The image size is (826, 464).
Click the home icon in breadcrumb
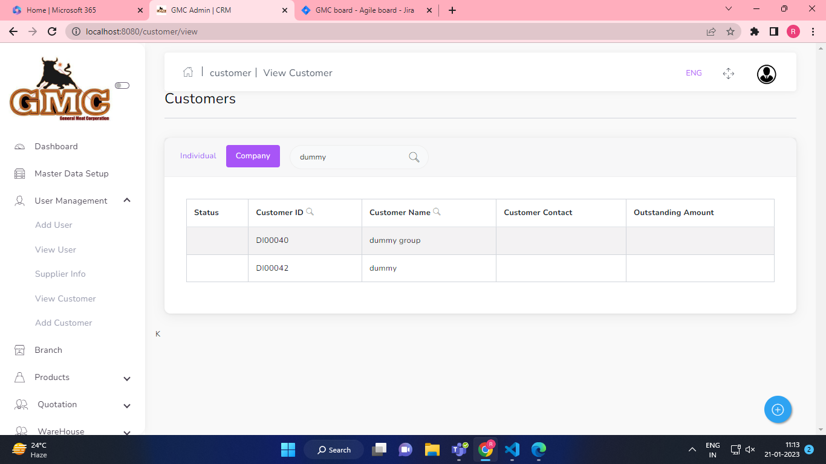click(188, 72)
